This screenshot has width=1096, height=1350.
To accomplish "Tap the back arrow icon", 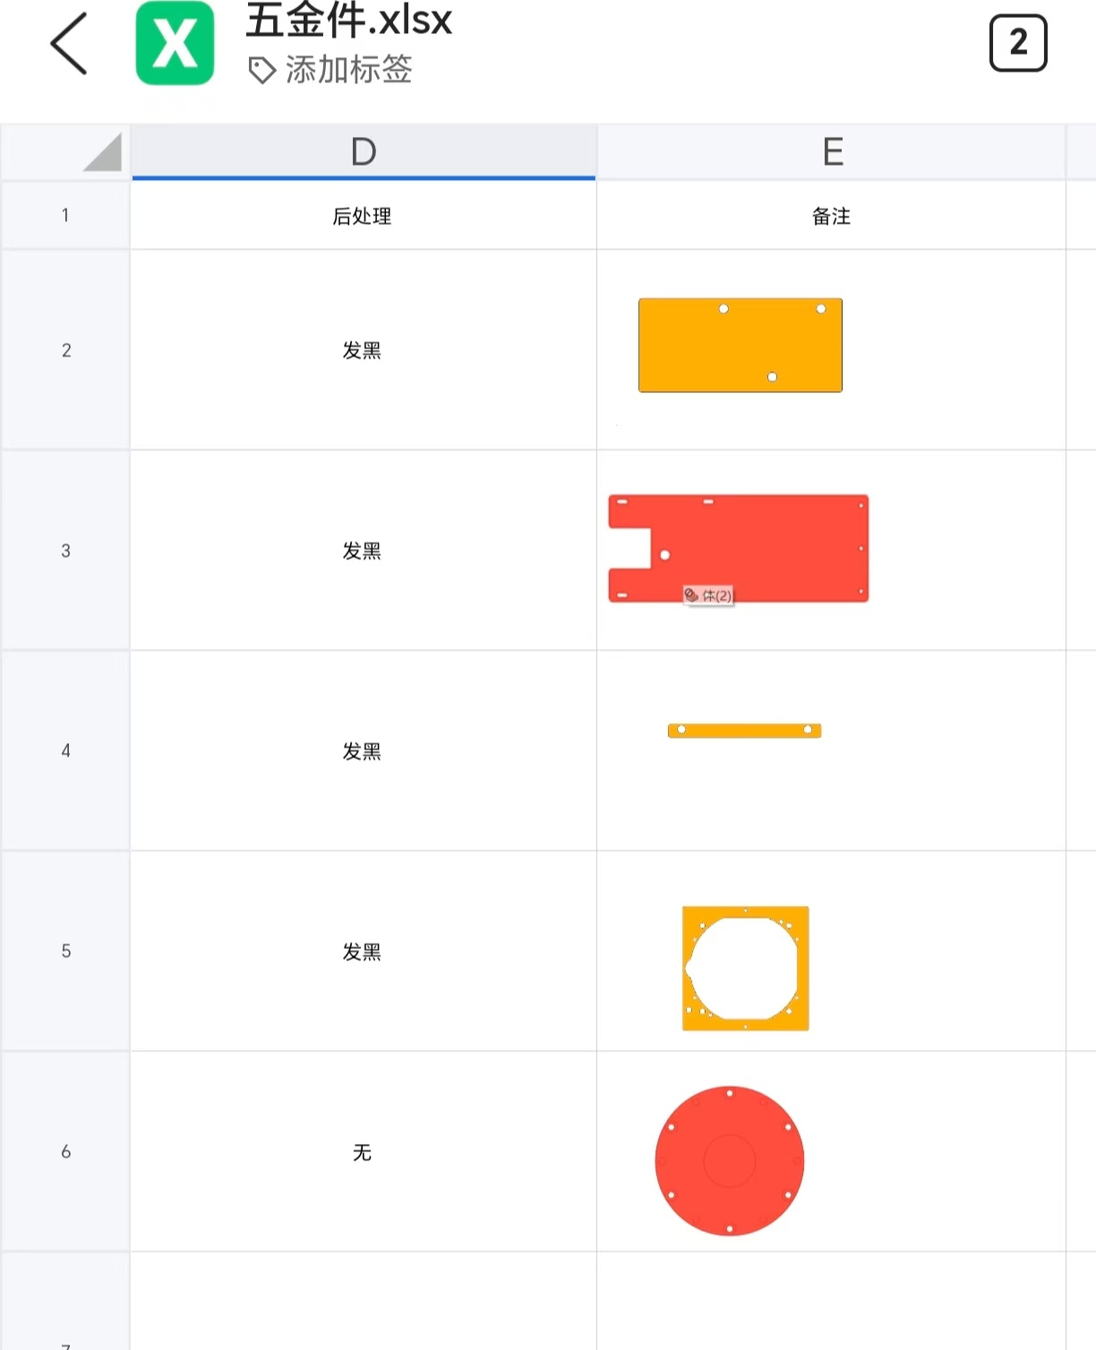I will coord(69,43).
